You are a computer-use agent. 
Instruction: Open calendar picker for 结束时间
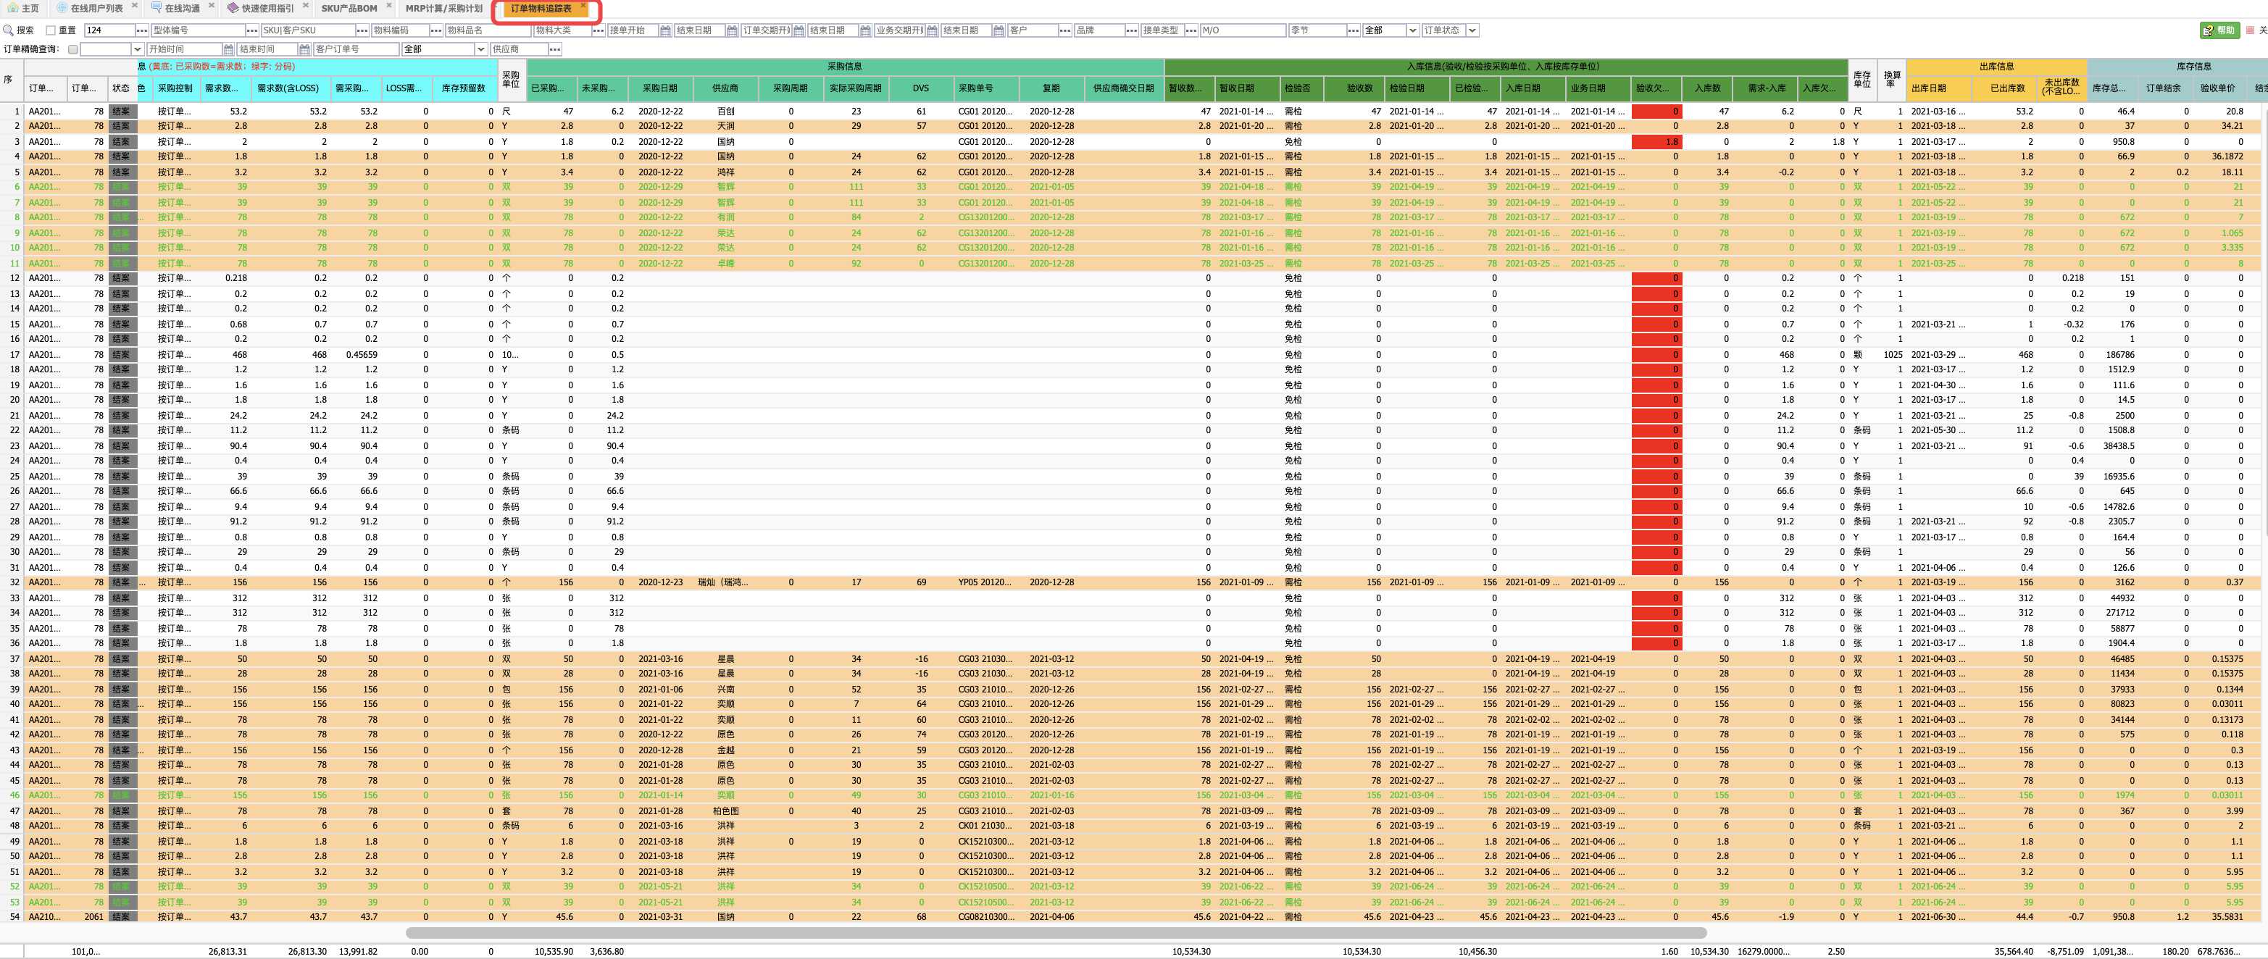click(x=304, y=49)
